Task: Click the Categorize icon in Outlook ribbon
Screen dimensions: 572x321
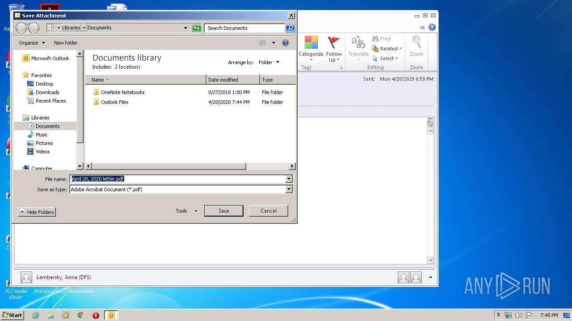Action: 311,43
